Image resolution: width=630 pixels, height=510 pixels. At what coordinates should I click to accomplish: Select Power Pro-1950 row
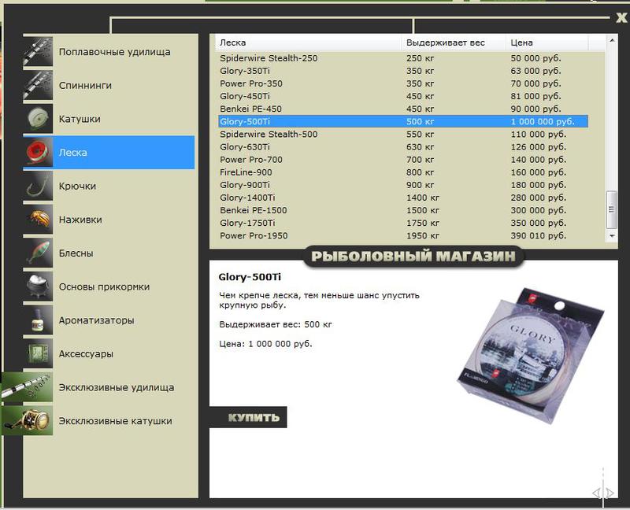pos(403,236)
